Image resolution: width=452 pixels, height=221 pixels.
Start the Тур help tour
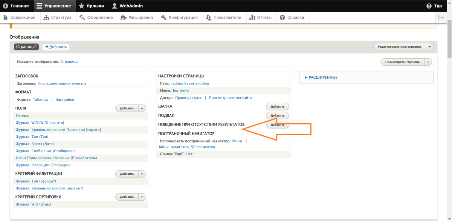tap(434, 6)
